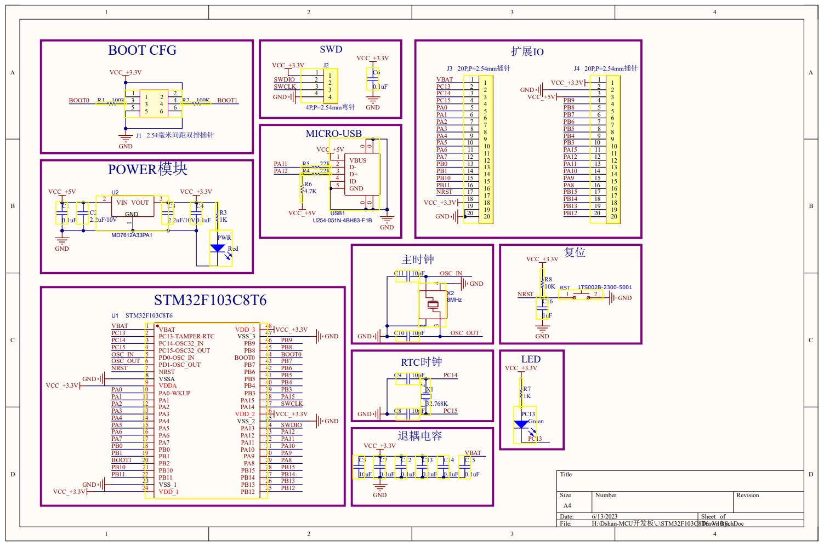Click the J4 20P header label
The image size is (824, 547).
click(x=606, y=68)
